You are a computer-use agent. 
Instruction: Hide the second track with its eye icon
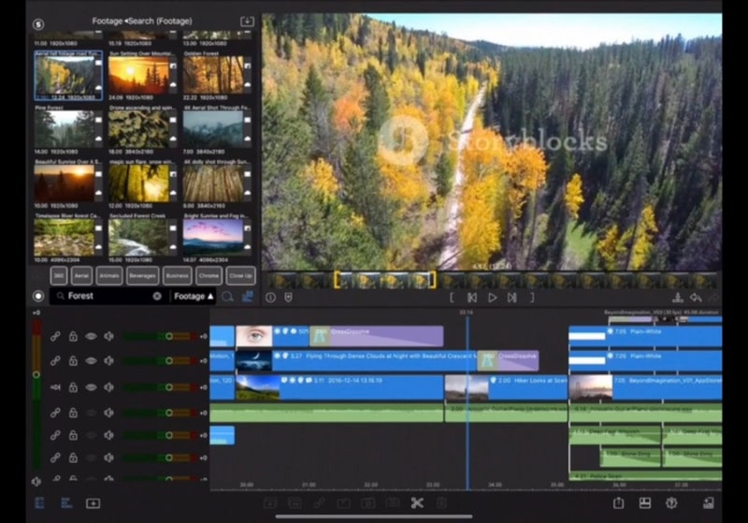tap(91, 361)
